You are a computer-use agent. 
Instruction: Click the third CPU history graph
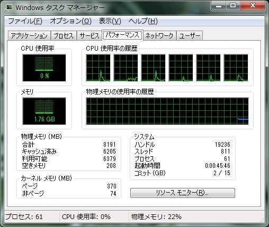point(153,68)
